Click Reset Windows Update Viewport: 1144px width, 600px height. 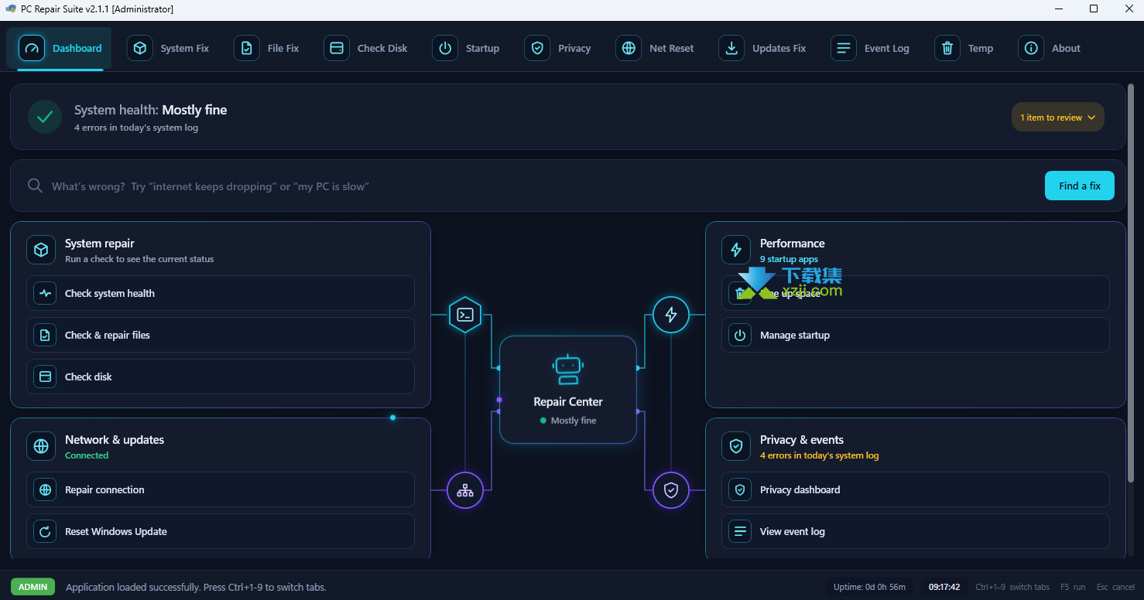pos(221,531)
